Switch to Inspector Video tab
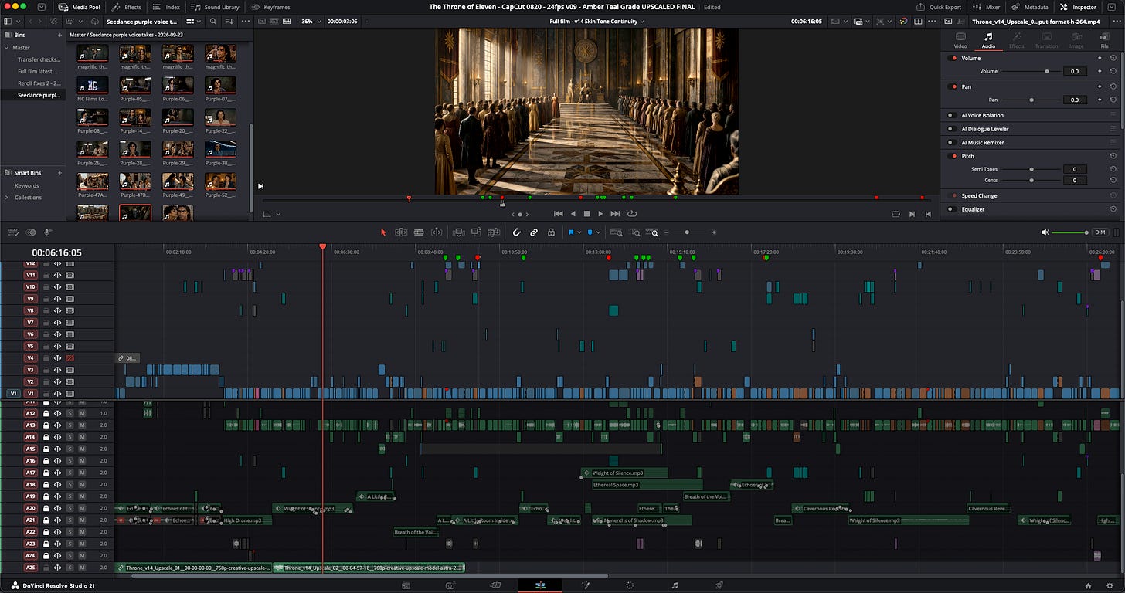 pyautogui.click(x=960, y=40)
